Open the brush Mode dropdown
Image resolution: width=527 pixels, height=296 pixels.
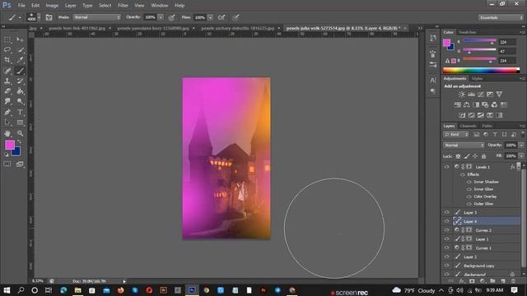[x=97, y=17]
